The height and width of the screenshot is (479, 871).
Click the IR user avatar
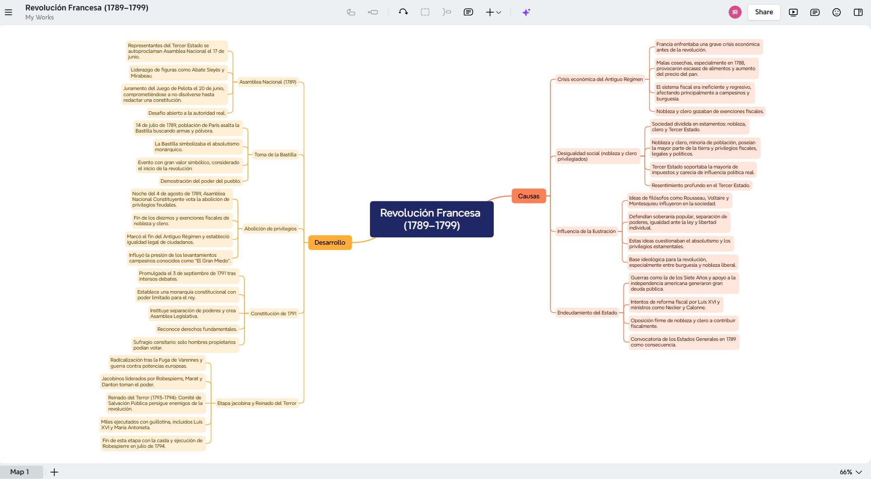[x=735, y=12]
